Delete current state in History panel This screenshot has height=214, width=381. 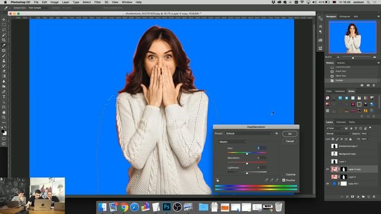(x=374, y=86)
